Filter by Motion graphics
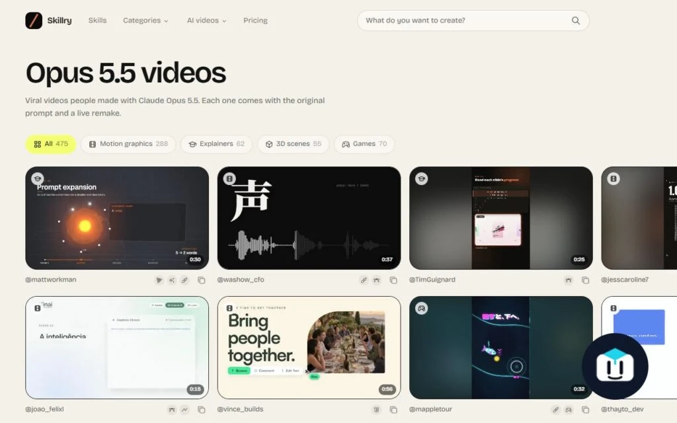 tap(128, 143)
